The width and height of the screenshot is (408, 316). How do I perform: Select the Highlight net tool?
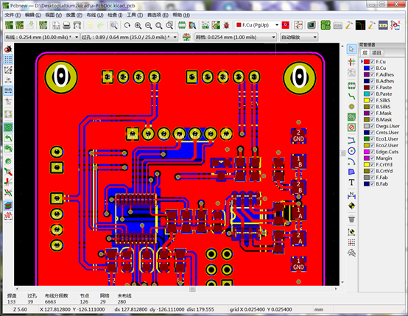click(351, 62)
